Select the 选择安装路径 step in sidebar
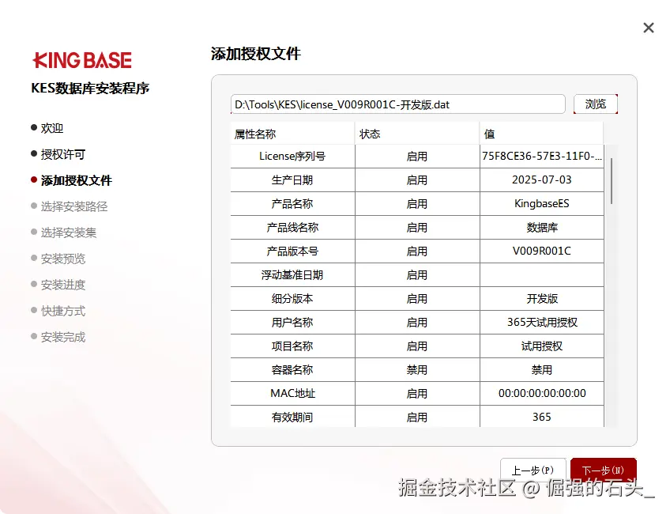 [x=70, y=206]
